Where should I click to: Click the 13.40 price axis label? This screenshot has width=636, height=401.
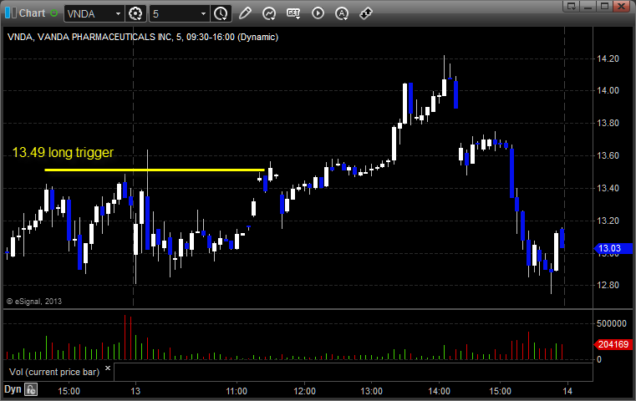coord(608,188)
